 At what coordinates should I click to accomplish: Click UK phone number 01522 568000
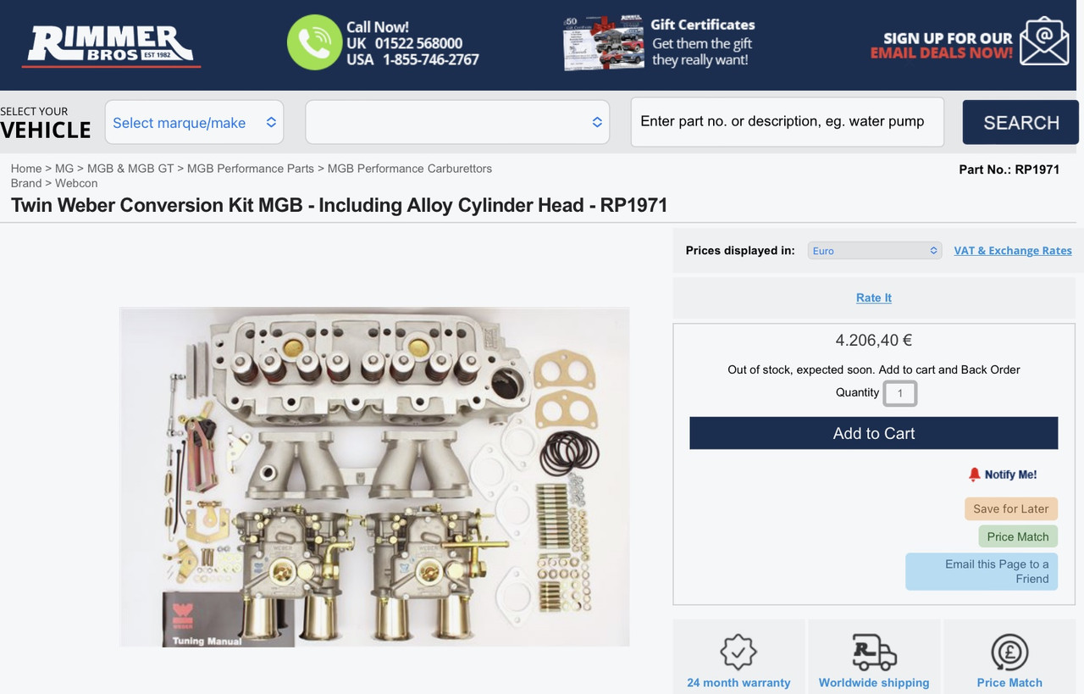(x=418, y=43)
